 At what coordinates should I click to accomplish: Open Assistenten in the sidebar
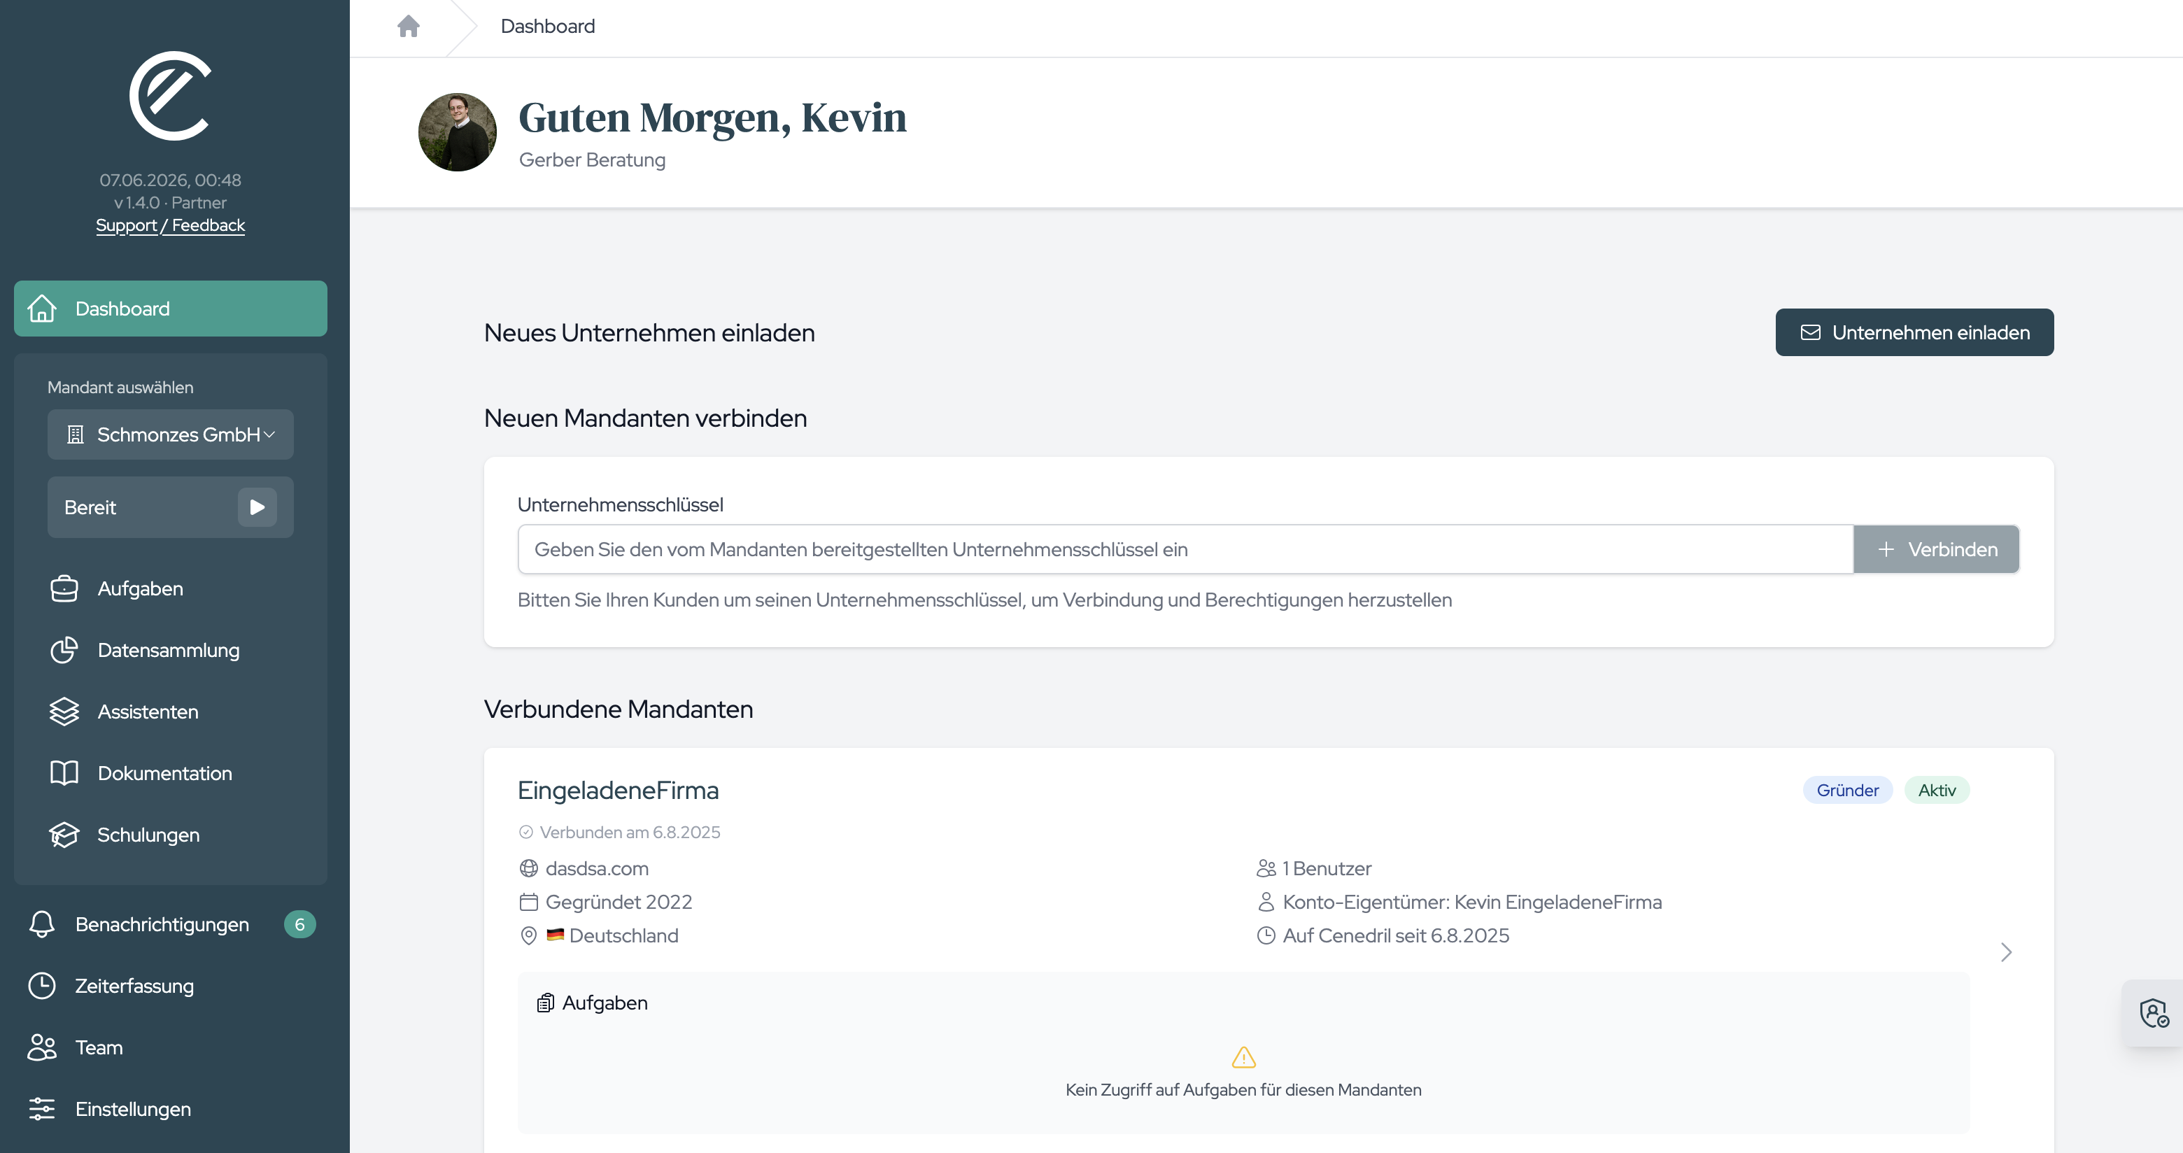tap(170, 712)
